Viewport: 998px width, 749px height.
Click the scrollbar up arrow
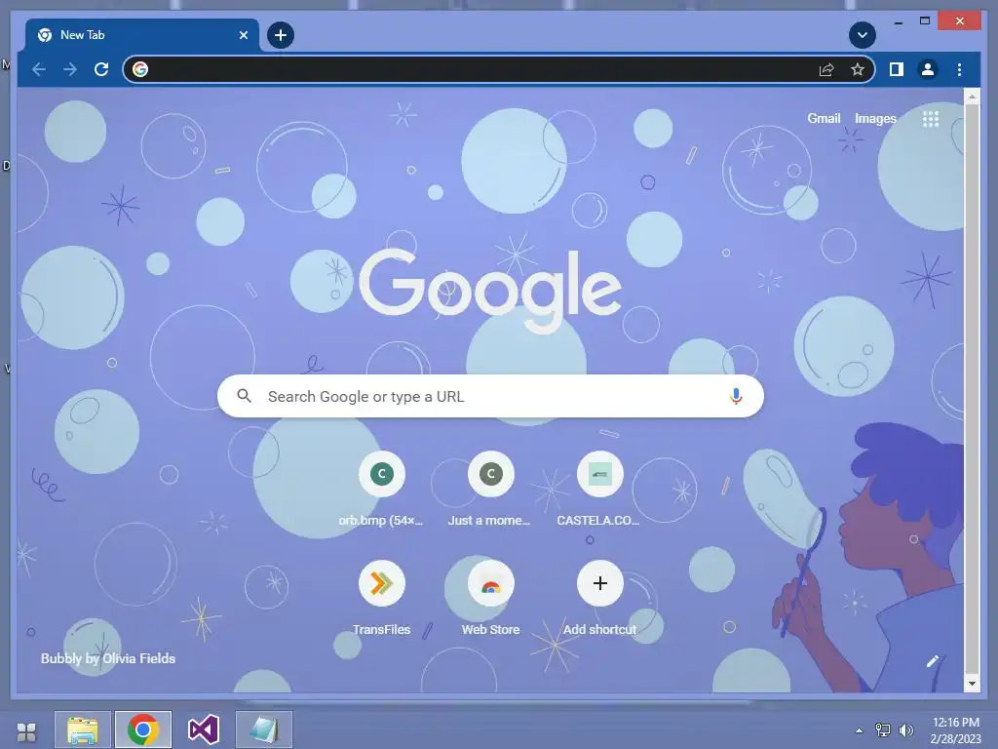pyautogui.click(x=972, y=97)
